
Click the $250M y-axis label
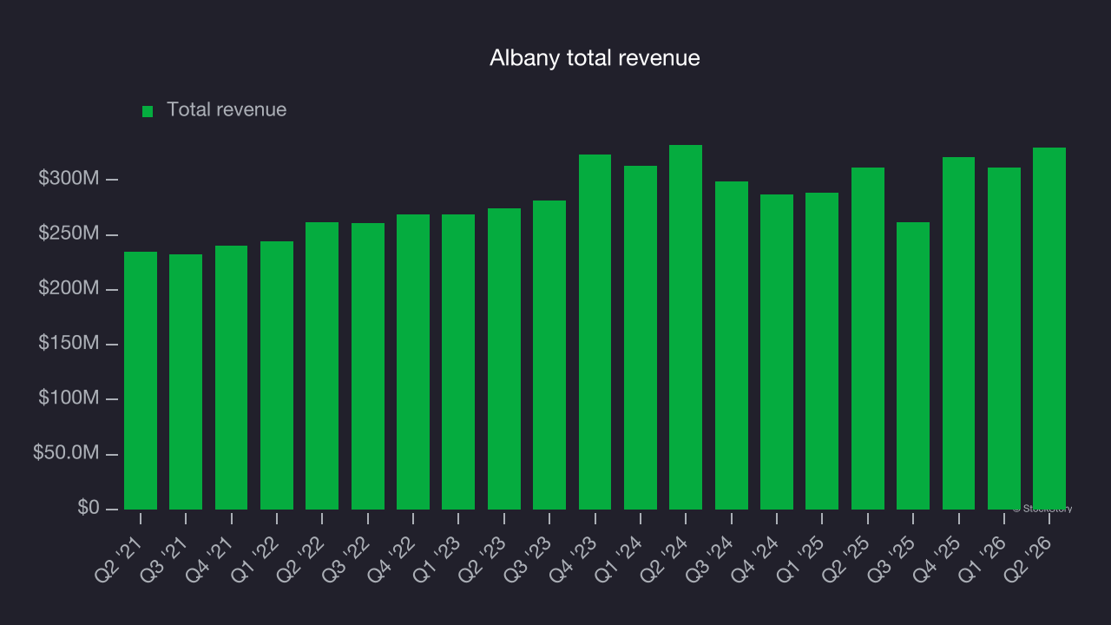click(69, 234)
